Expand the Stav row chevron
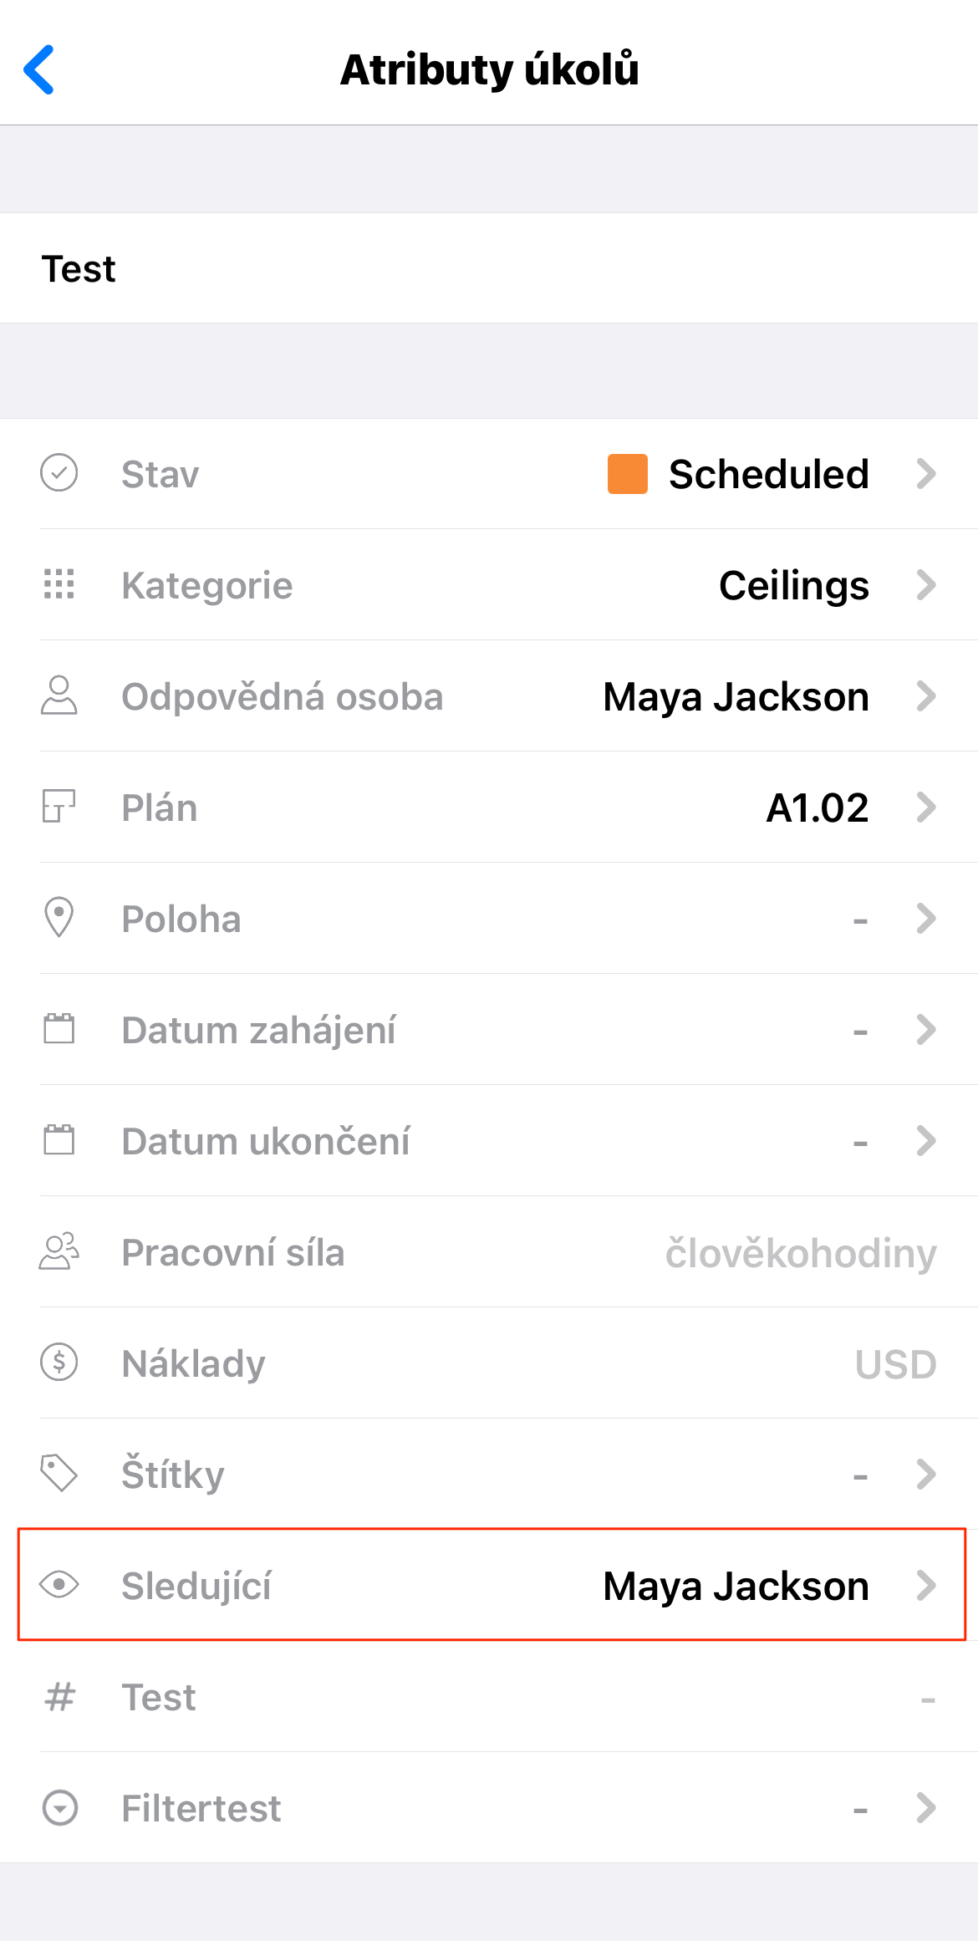The width and height of the screenshot is (978, 1941). point(926,474)
